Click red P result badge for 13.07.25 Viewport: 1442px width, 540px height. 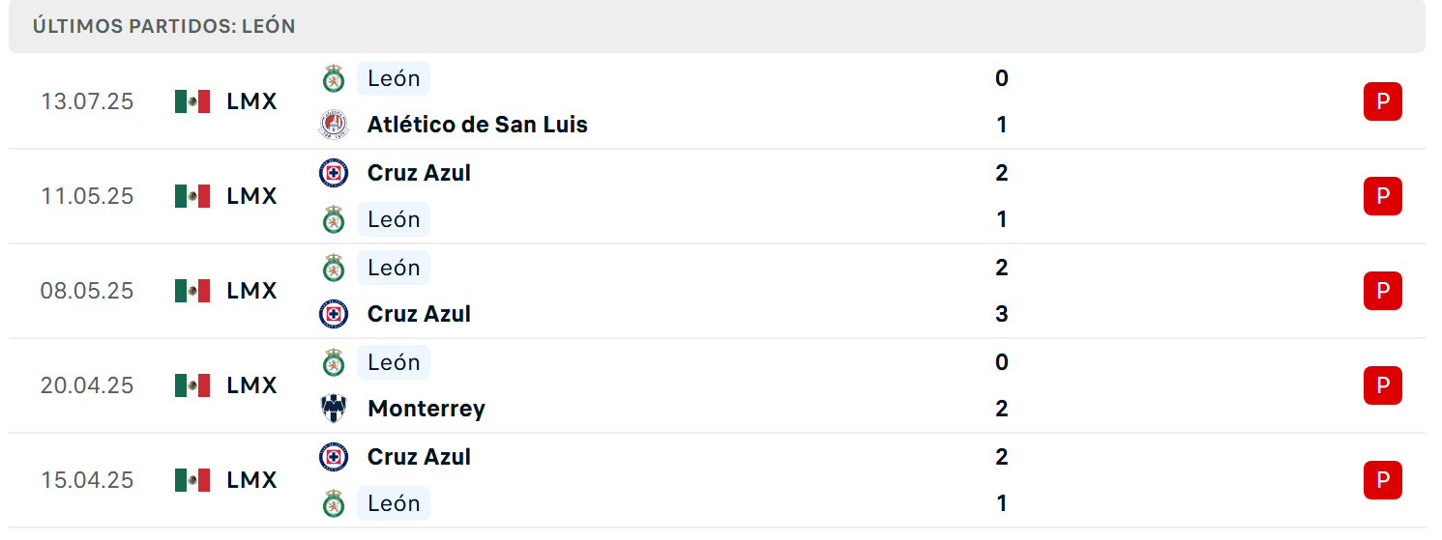click(1383, 101)
